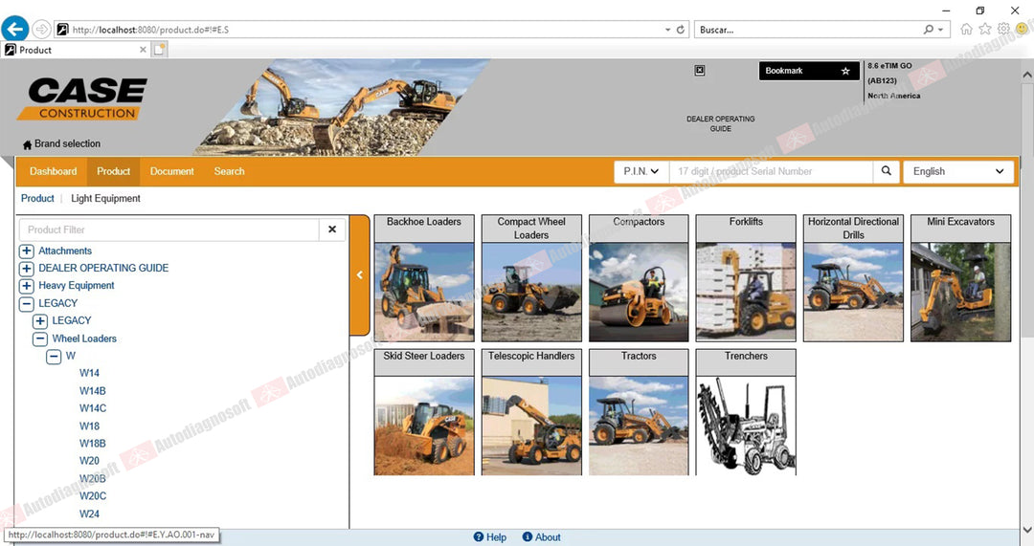Collapse the tree panel with orange arrow

tap(359, 275)
